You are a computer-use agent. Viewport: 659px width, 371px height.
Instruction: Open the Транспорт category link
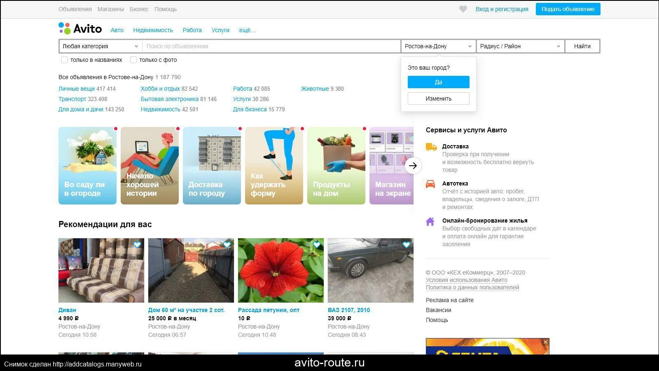72,99
